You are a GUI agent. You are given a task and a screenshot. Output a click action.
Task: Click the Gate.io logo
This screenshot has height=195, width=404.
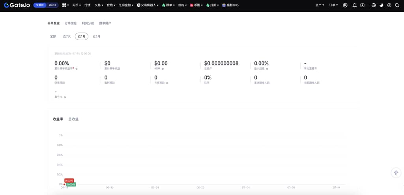(17, 5)
